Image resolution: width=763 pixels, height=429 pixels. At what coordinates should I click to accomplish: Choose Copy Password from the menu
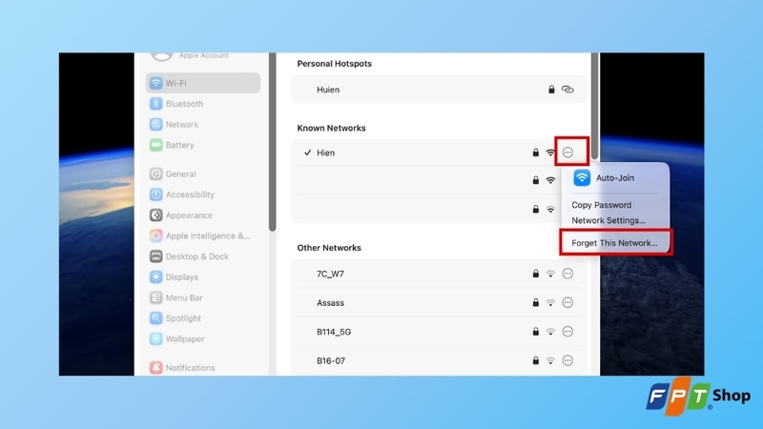[x=602, y=205]
